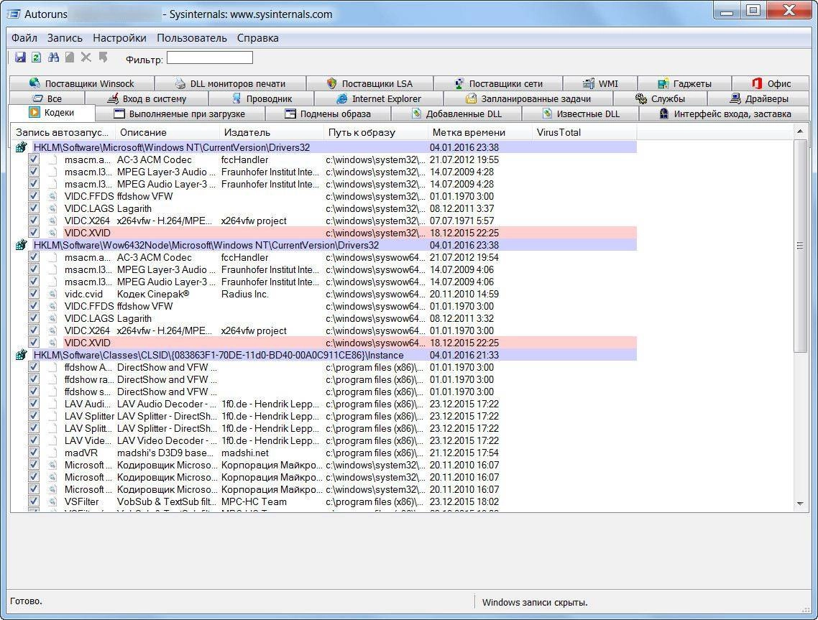Image resolution: width=818 pixels, height=620 pixels.
Task: Click file icon of madVR row
Action: 52,453
